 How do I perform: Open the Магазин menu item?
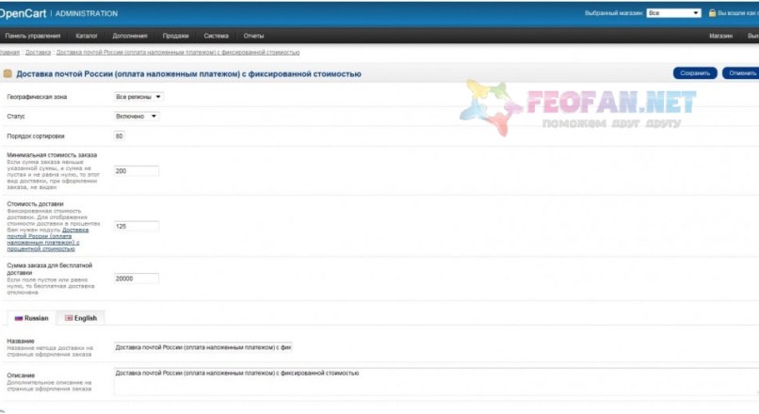[720, 36]
